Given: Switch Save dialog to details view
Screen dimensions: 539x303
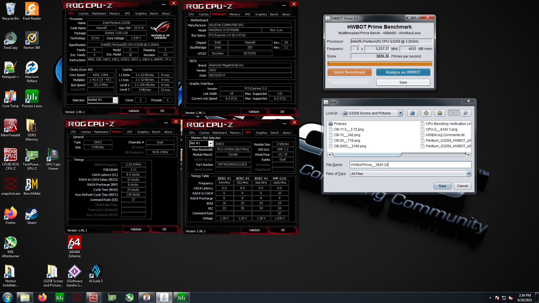Looking at the screenshot, I should [x=465, y=113].
